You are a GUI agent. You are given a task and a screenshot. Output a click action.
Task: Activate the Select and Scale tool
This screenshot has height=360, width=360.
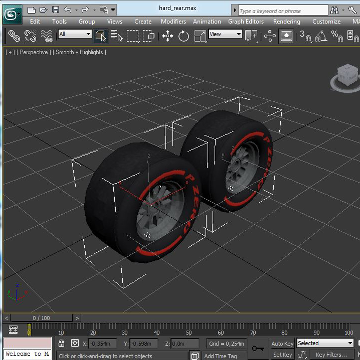pyautogui.click(x=200, y=36)
